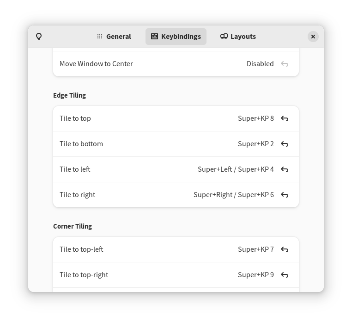352x323 pixels.
Task: Reset the Tile to bottom shortcut
Action: coord(285,144)
